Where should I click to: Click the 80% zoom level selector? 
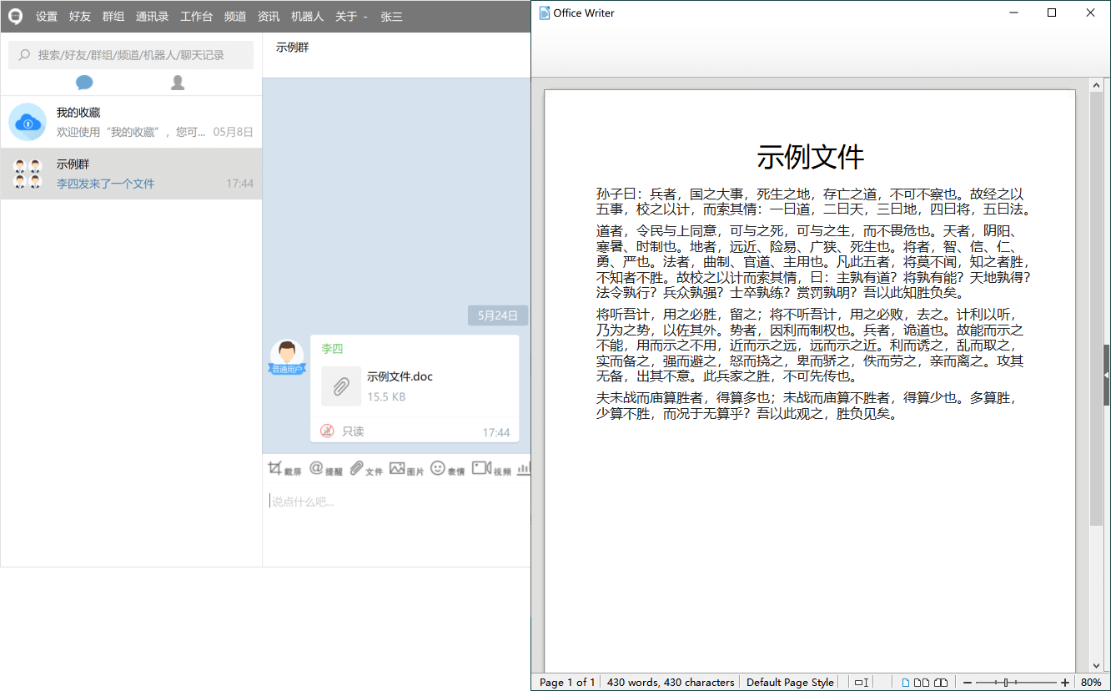[x=1093, y=682]
